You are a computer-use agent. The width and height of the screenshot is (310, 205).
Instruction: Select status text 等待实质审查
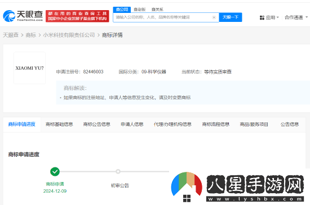coord(218,72)
